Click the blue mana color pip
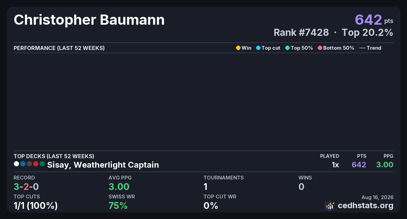407x219 pixels. click(x=23, y=164)
